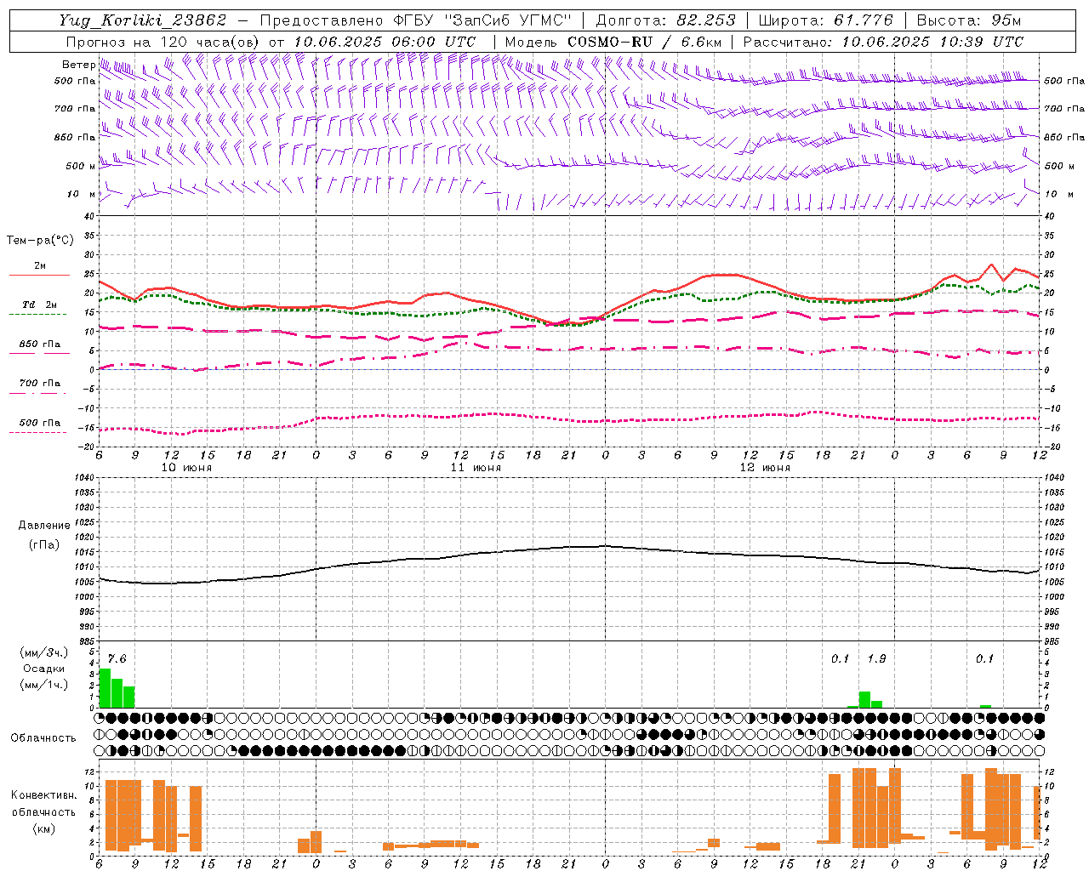
Task: Click the Давление panel label
Action: click(x=44, y=525)
